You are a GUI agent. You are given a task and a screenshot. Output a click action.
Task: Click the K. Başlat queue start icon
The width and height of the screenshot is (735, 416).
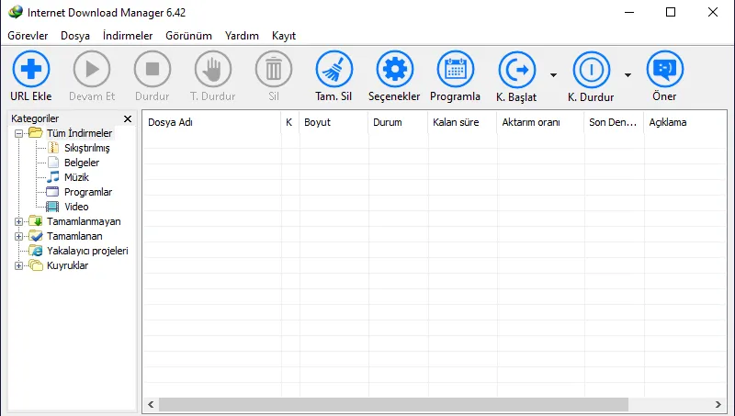pos(517,70)
